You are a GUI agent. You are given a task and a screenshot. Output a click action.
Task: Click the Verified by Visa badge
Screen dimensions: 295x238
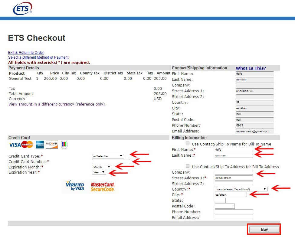(x=75, y=186)
